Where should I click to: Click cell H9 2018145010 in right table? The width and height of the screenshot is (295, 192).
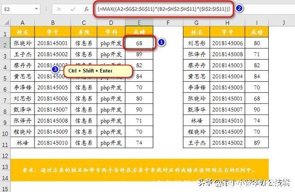pyautogui.click(x=227, y=120)
